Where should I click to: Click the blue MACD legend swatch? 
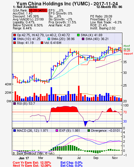click(15, 131)
